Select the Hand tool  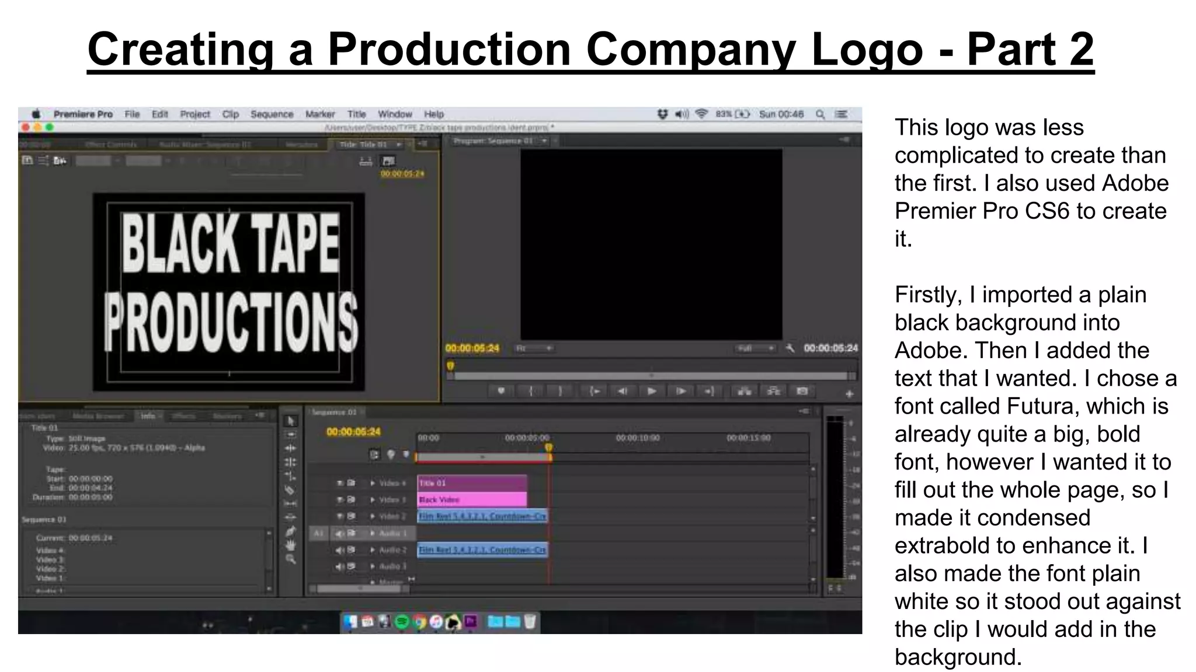pos(290,545)
